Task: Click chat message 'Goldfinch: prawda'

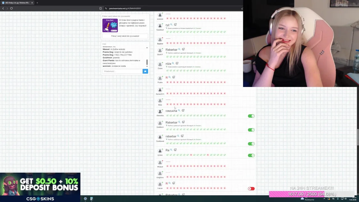Action: 111,58
